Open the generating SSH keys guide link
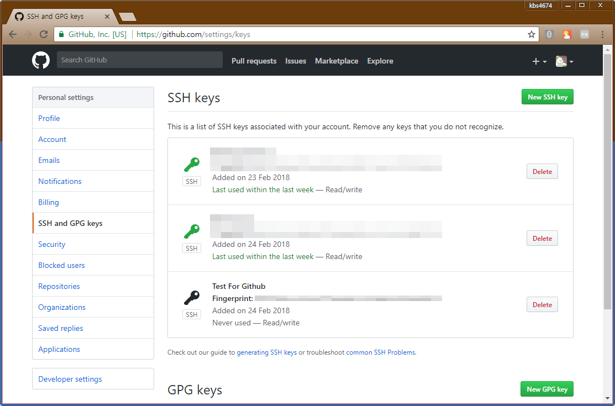 point(267,352)
